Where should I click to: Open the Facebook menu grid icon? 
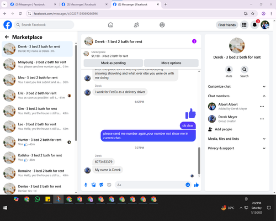(244, 25)
